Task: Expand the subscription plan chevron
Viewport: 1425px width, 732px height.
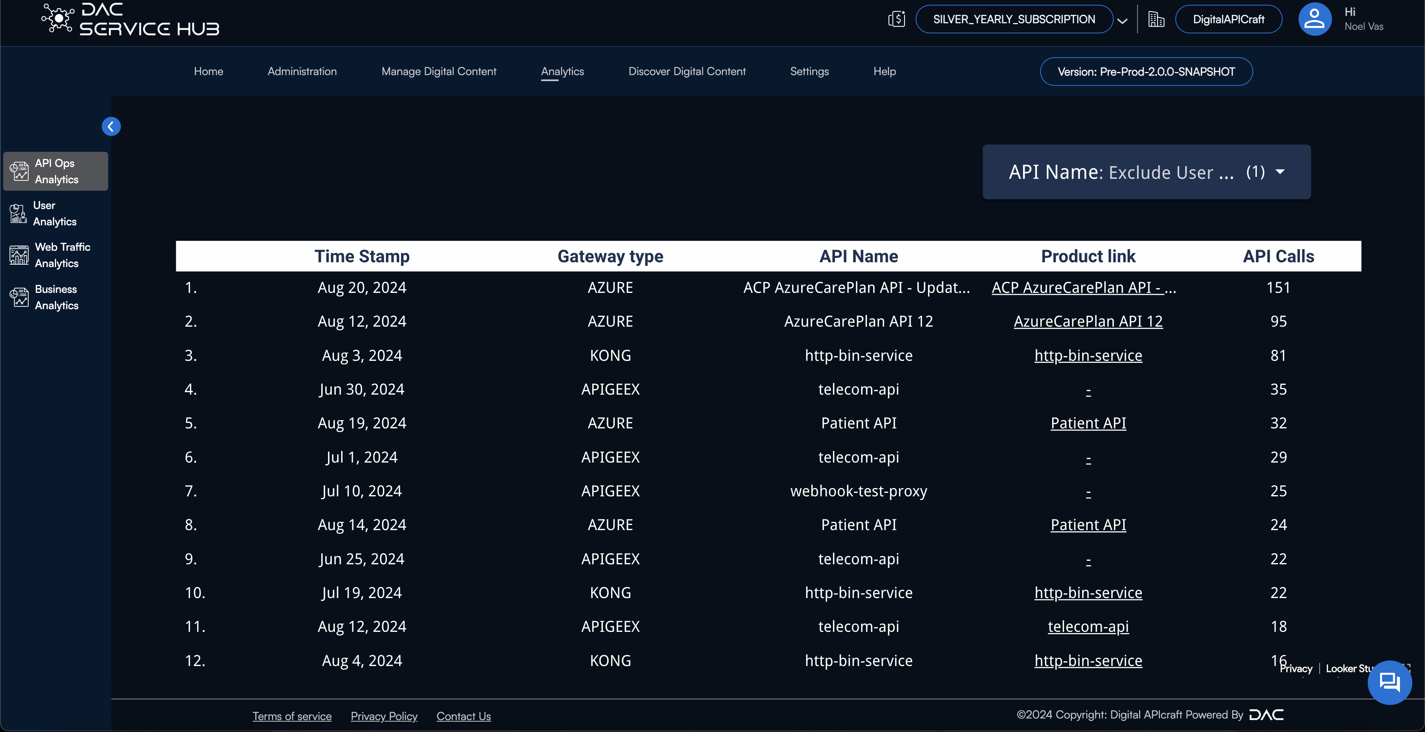Action: point(1122,21)
